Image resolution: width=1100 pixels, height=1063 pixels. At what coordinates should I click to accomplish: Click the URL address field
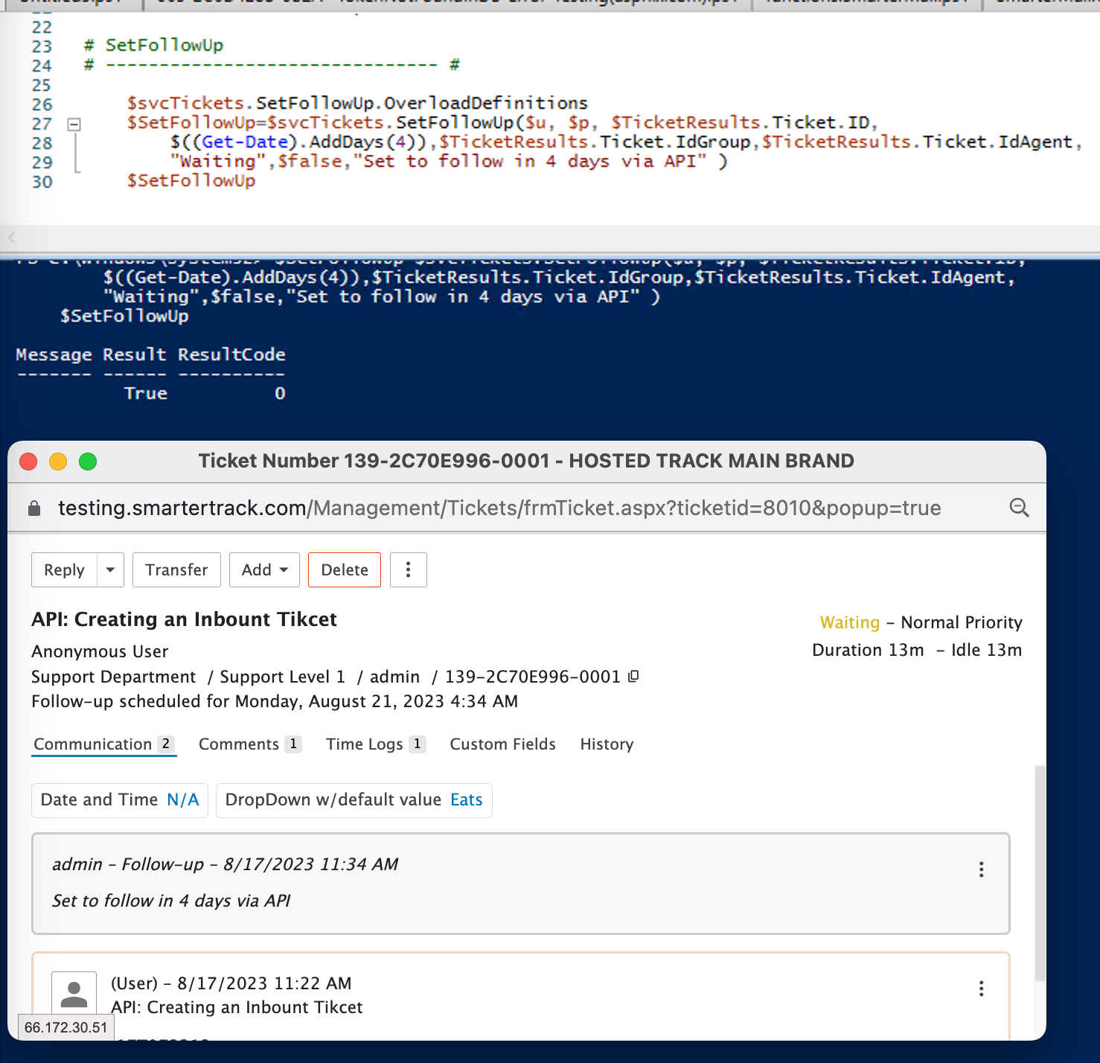coord(499,508)
